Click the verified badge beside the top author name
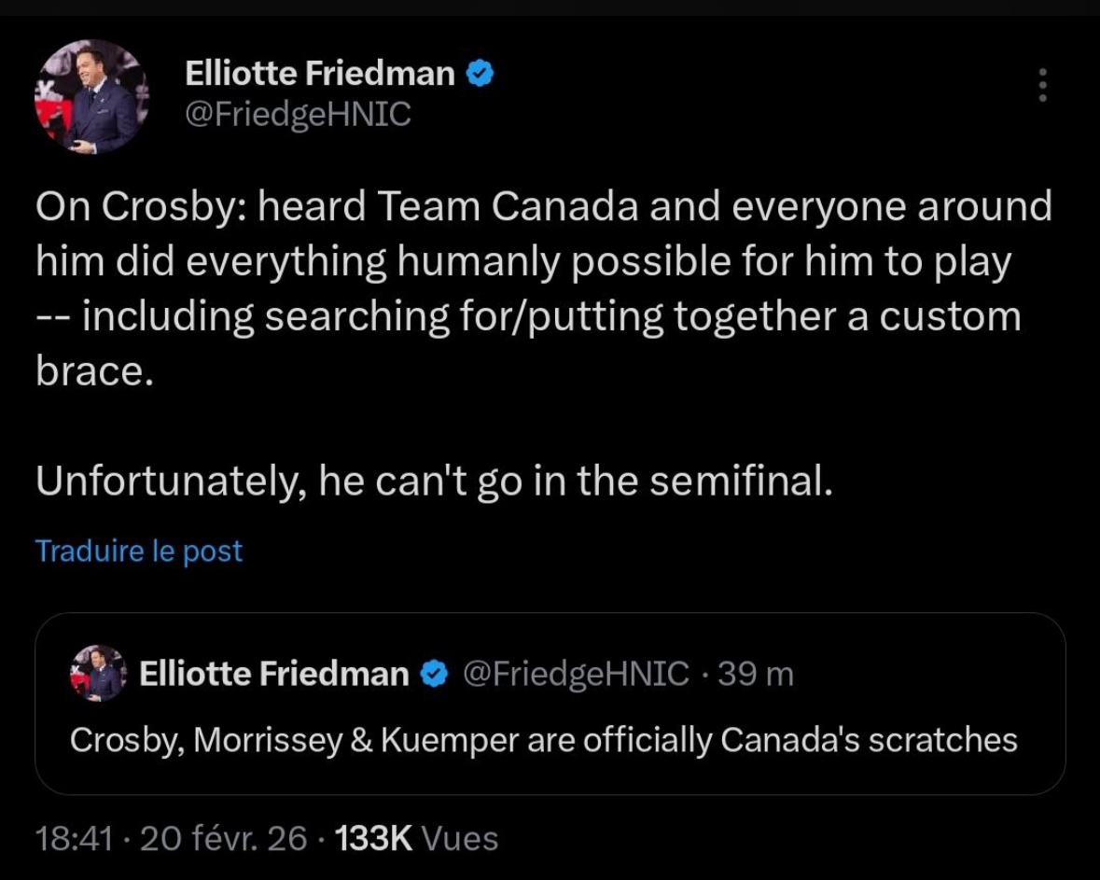 tap(480, 74)
